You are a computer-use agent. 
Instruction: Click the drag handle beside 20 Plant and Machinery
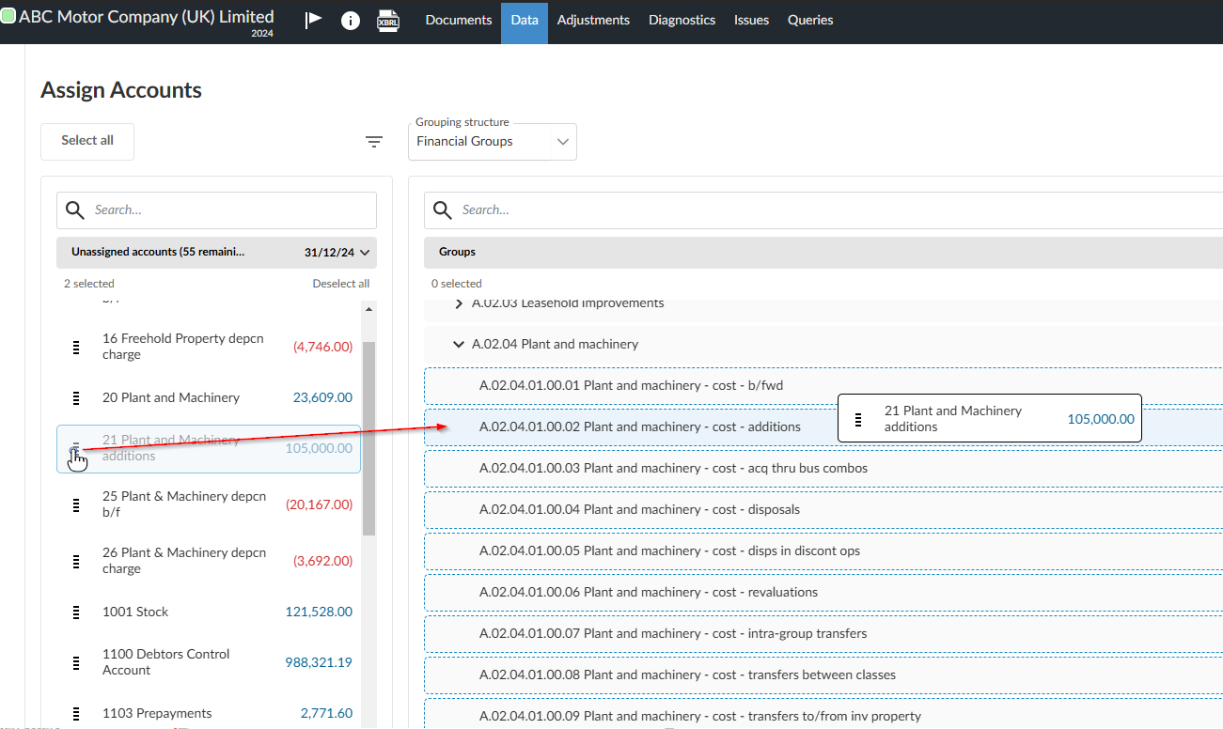pos(75,397)
